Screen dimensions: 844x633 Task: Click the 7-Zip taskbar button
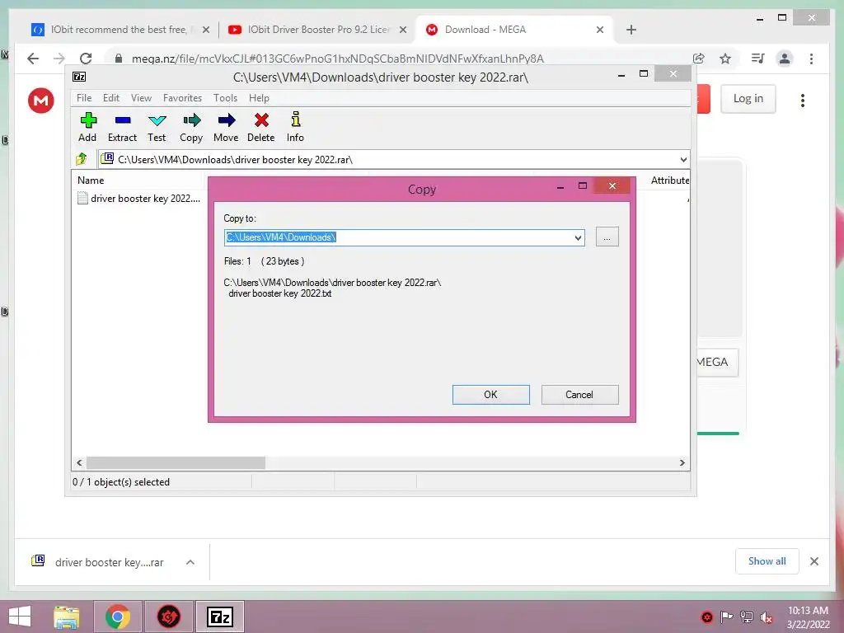(x=219, y=617)
